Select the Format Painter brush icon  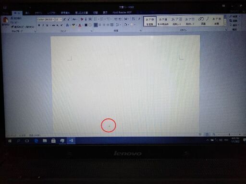pos(12,27)
